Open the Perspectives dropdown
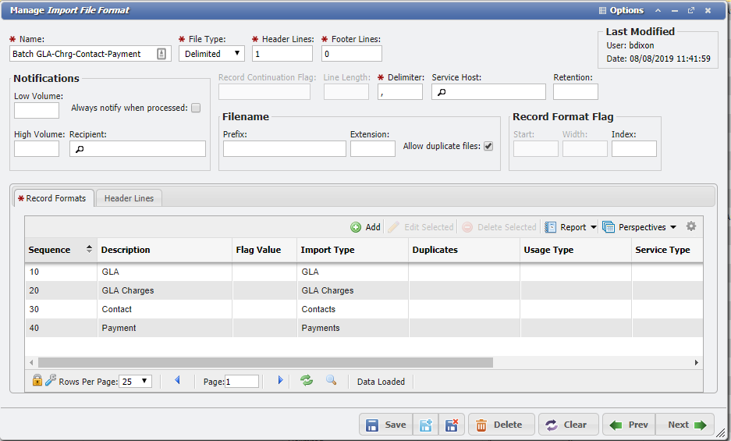 point(672,227)
